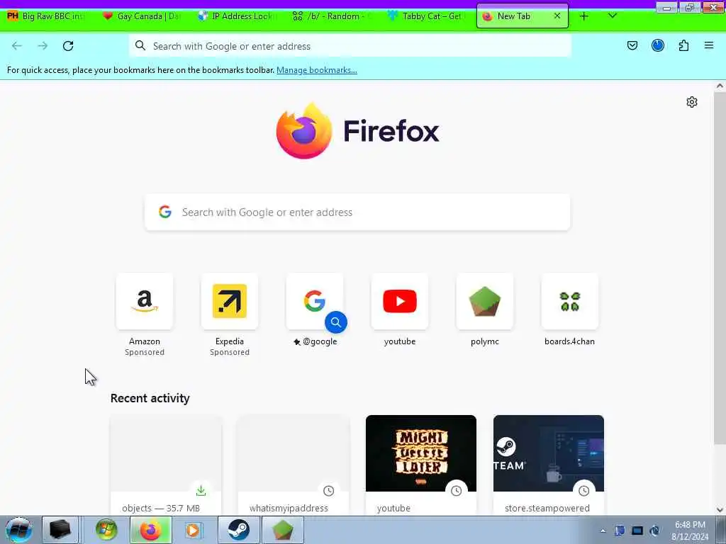Click the tray monitor display icon
Screen dimensions: 726x544
pos(637,531)
